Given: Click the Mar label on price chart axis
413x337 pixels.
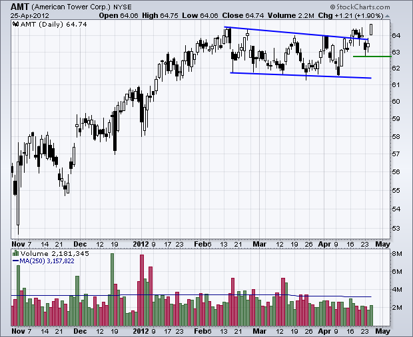Looking at the screenshot, I should pos(259,244).
